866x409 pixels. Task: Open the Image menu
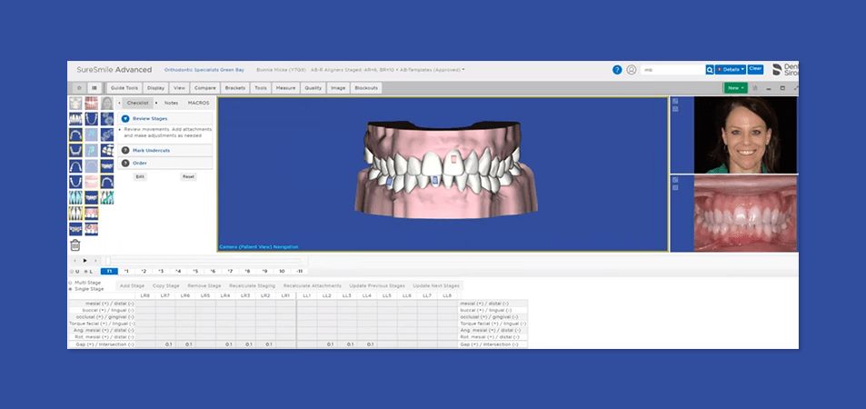pos(338,88)
